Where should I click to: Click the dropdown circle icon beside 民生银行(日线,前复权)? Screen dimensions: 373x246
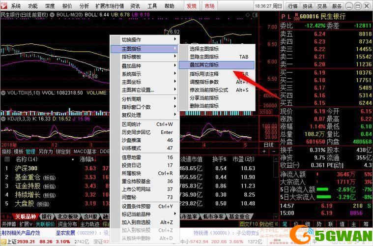[x=52, y=15]
